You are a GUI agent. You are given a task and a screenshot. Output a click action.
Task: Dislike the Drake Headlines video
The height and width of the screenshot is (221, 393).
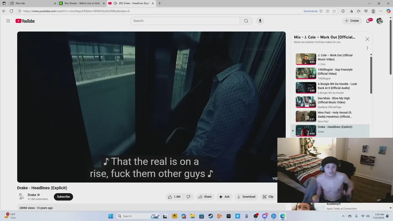(x=189, y=197)
